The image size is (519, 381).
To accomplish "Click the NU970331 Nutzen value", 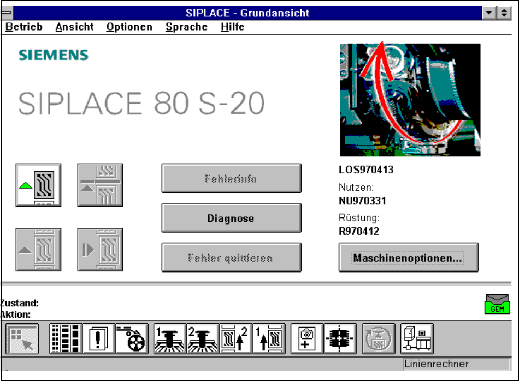I will coord(362,201).
